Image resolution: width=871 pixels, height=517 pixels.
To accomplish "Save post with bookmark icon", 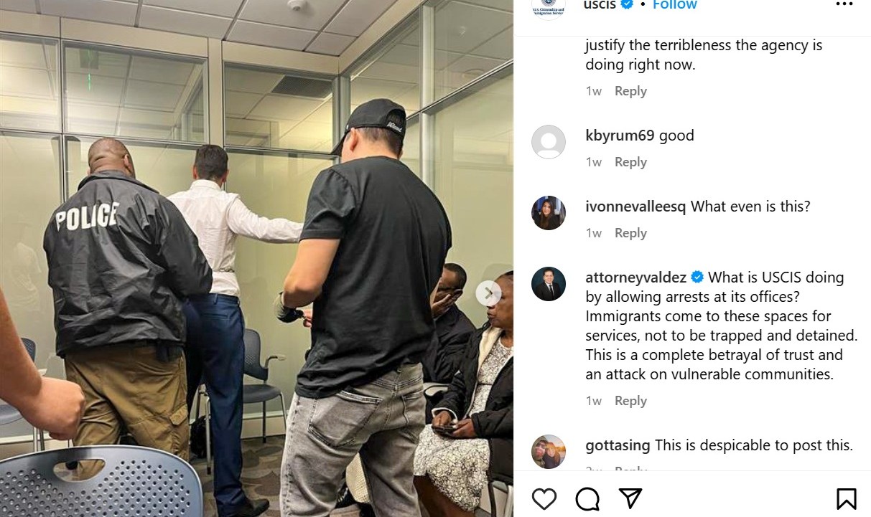I will click(x=846, y=498).
